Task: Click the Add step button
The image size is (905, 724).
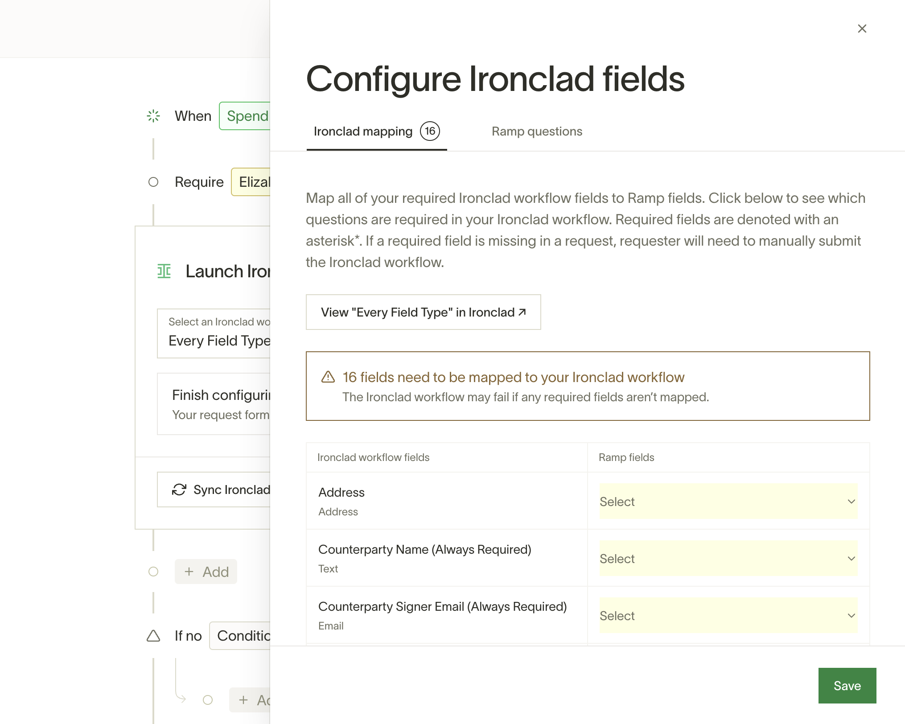Action: (206, 572)
